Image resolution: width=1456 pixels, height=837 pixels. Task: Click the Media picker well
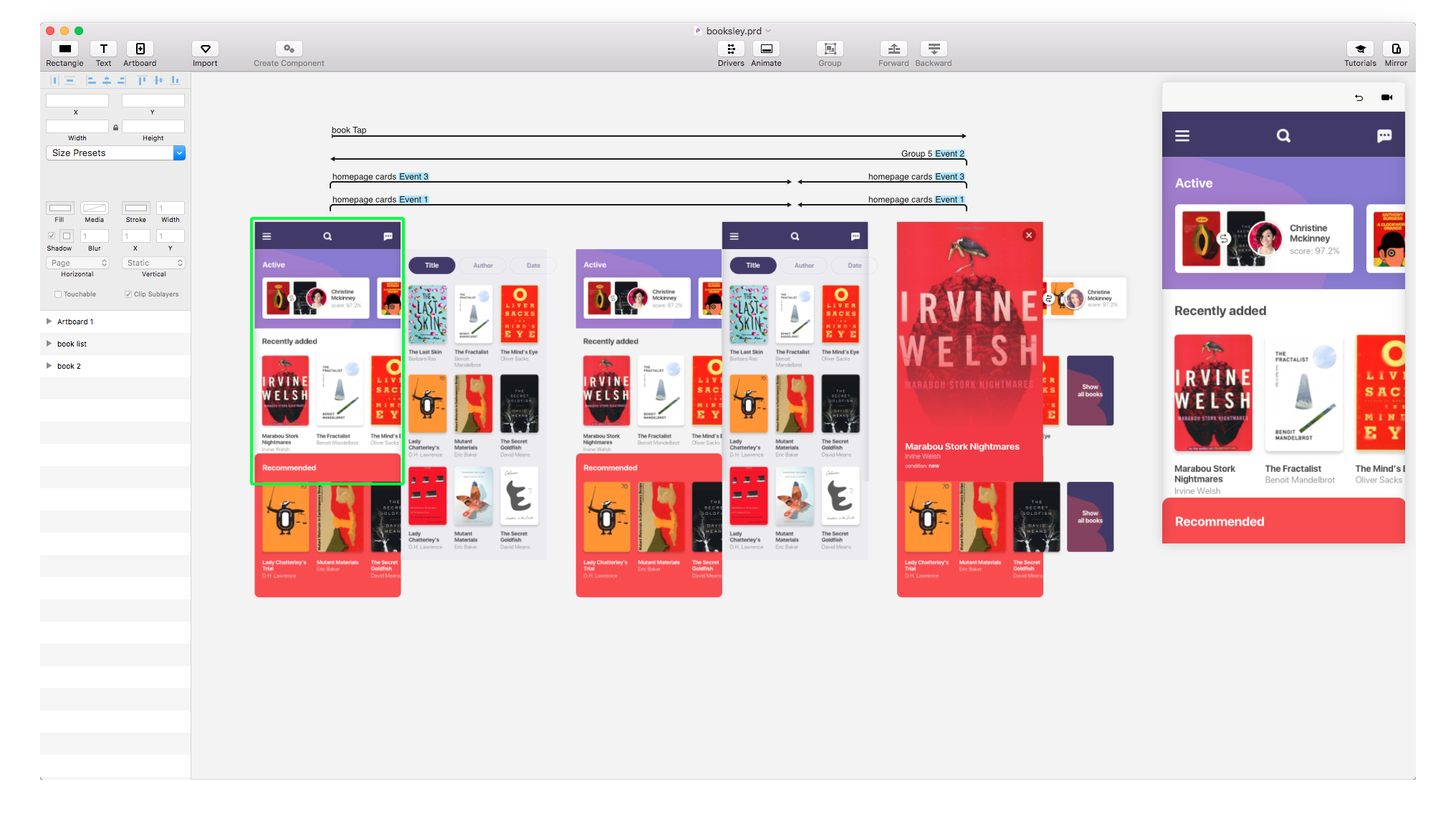pos(94,208)
